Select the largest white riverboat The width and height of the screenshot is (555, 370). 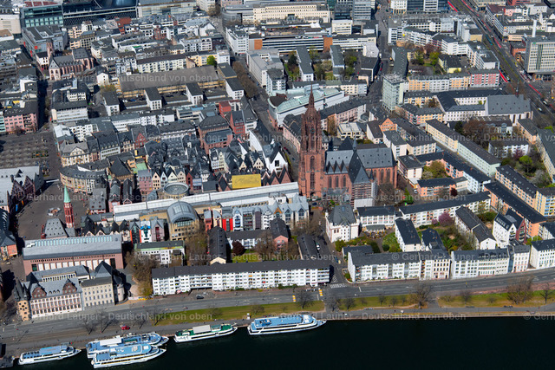coord(284,324)
